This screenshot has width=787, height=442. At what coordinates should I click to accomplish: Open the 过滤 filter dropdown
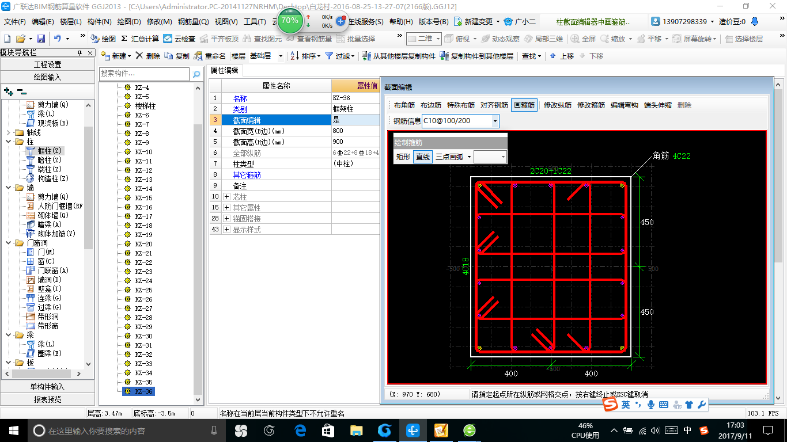(x=339, y=56)
